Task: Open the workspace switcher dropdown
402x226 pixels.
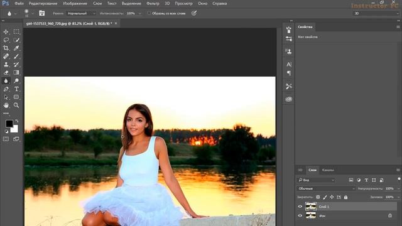Action: coord(376,13)
